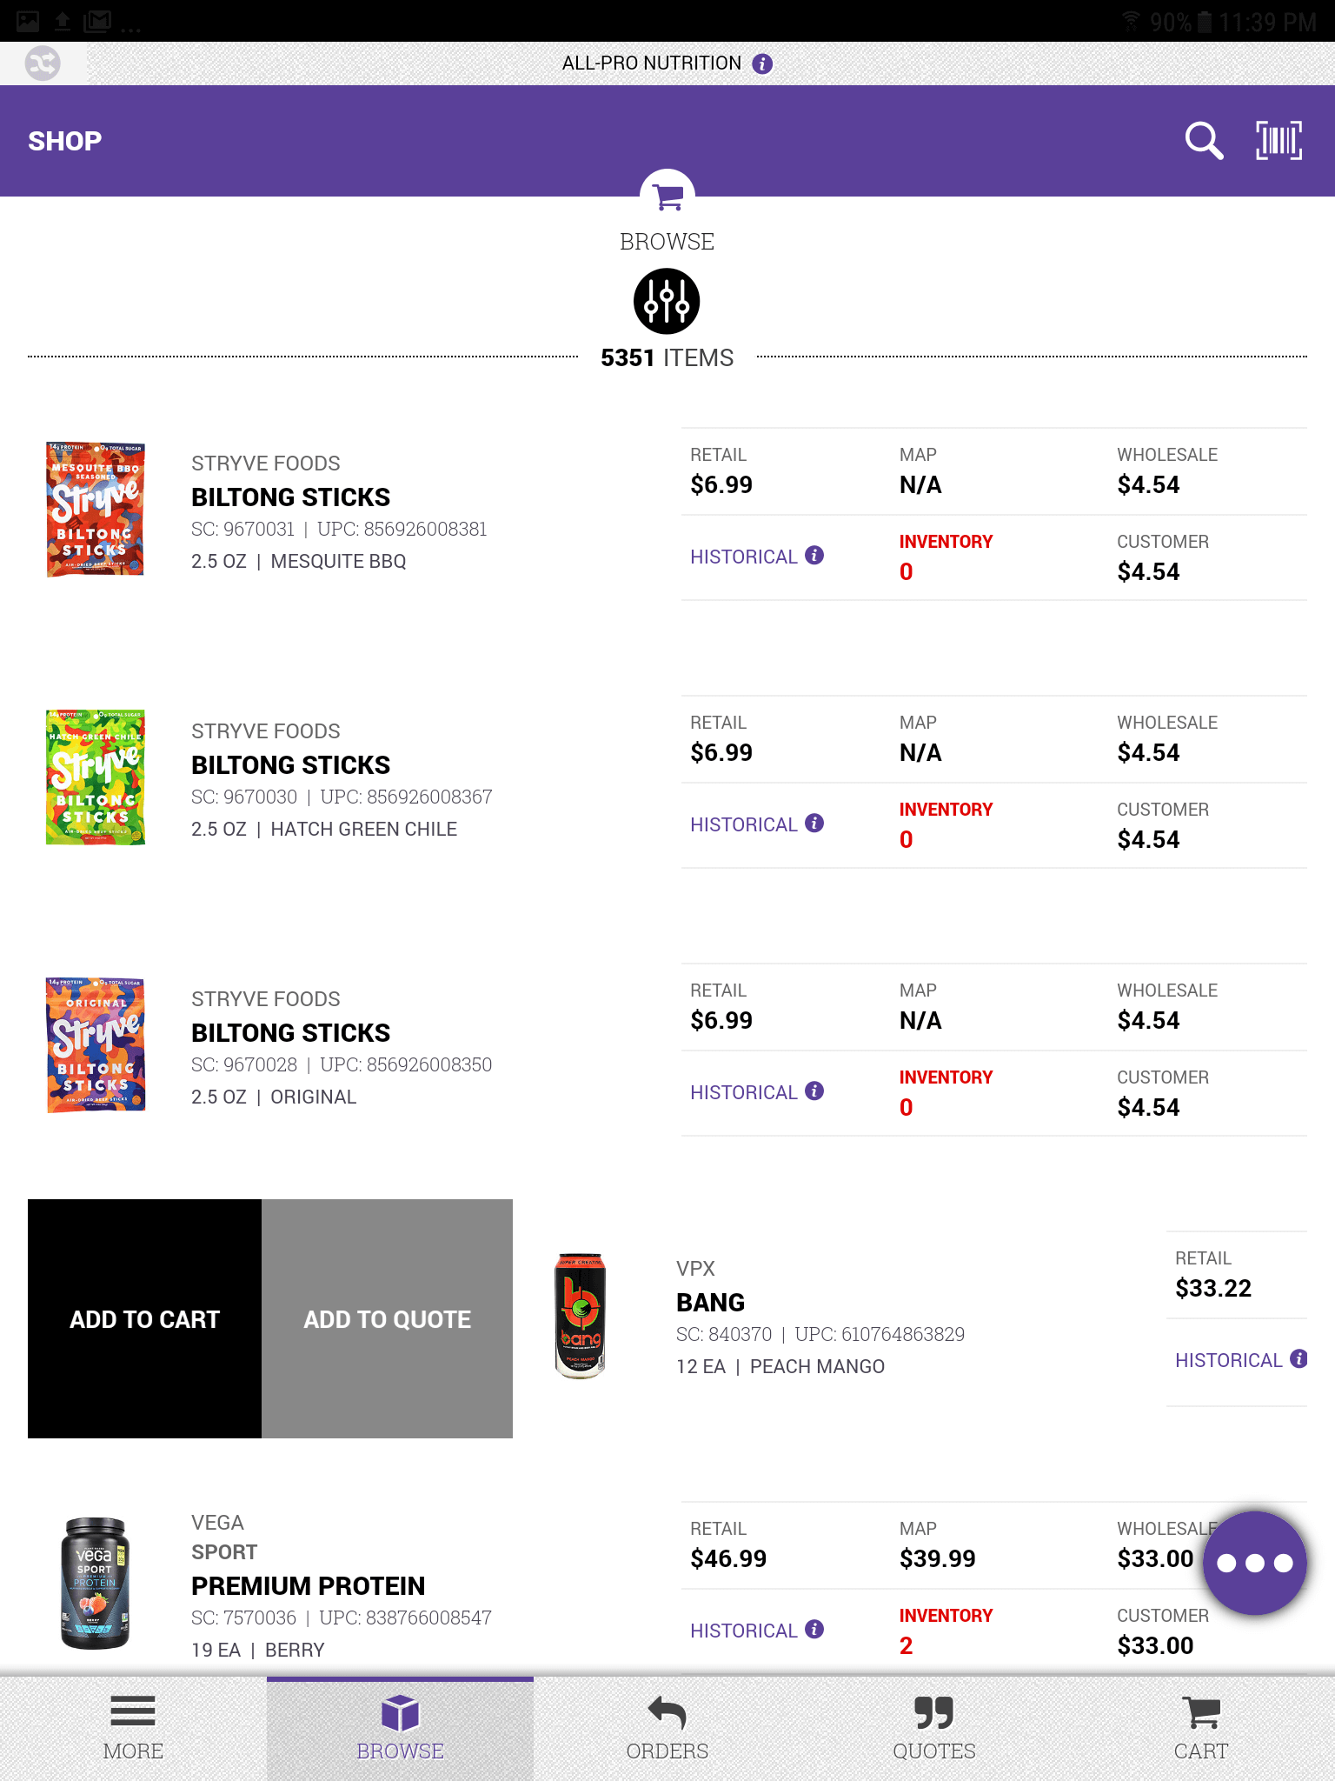
Task: Open HISTORICAL pricing for Vega Sport Premium Protein
Action: pyautogui.click(x=745, y=1630)
